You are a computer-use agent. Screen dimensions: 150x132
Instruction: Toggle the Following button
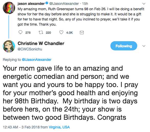click(124, 46)
